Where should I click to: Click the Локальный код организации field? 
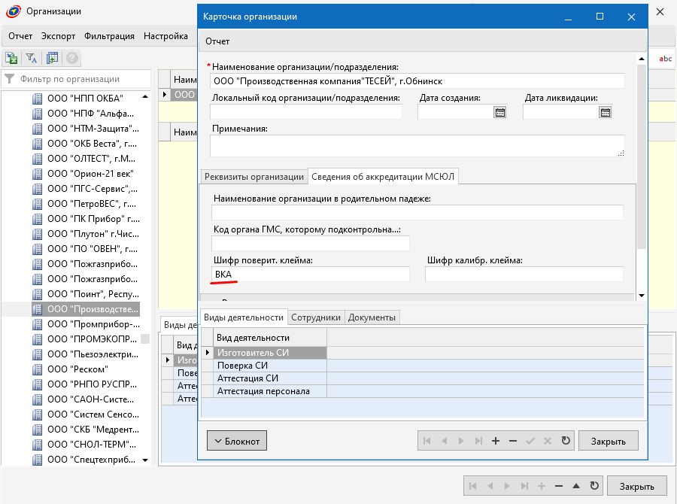click(306, 112)
